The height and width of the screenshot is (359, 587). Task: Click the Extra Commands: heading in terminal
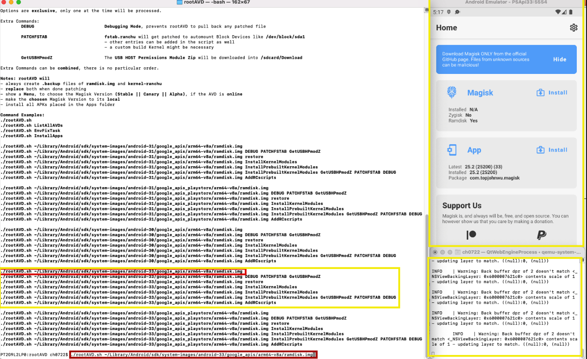click(x=20, y=21)
